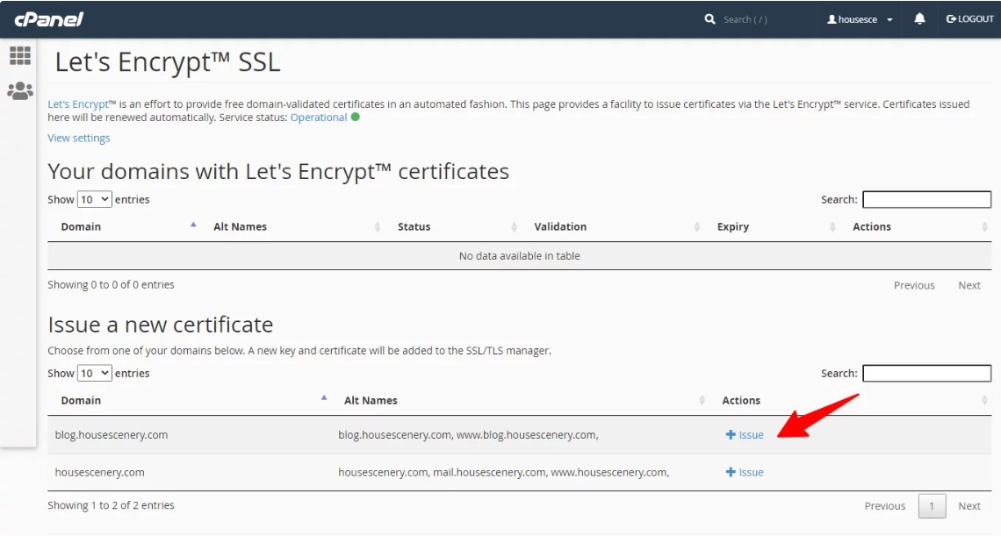Click the notifications bell icon

point(919,19)
